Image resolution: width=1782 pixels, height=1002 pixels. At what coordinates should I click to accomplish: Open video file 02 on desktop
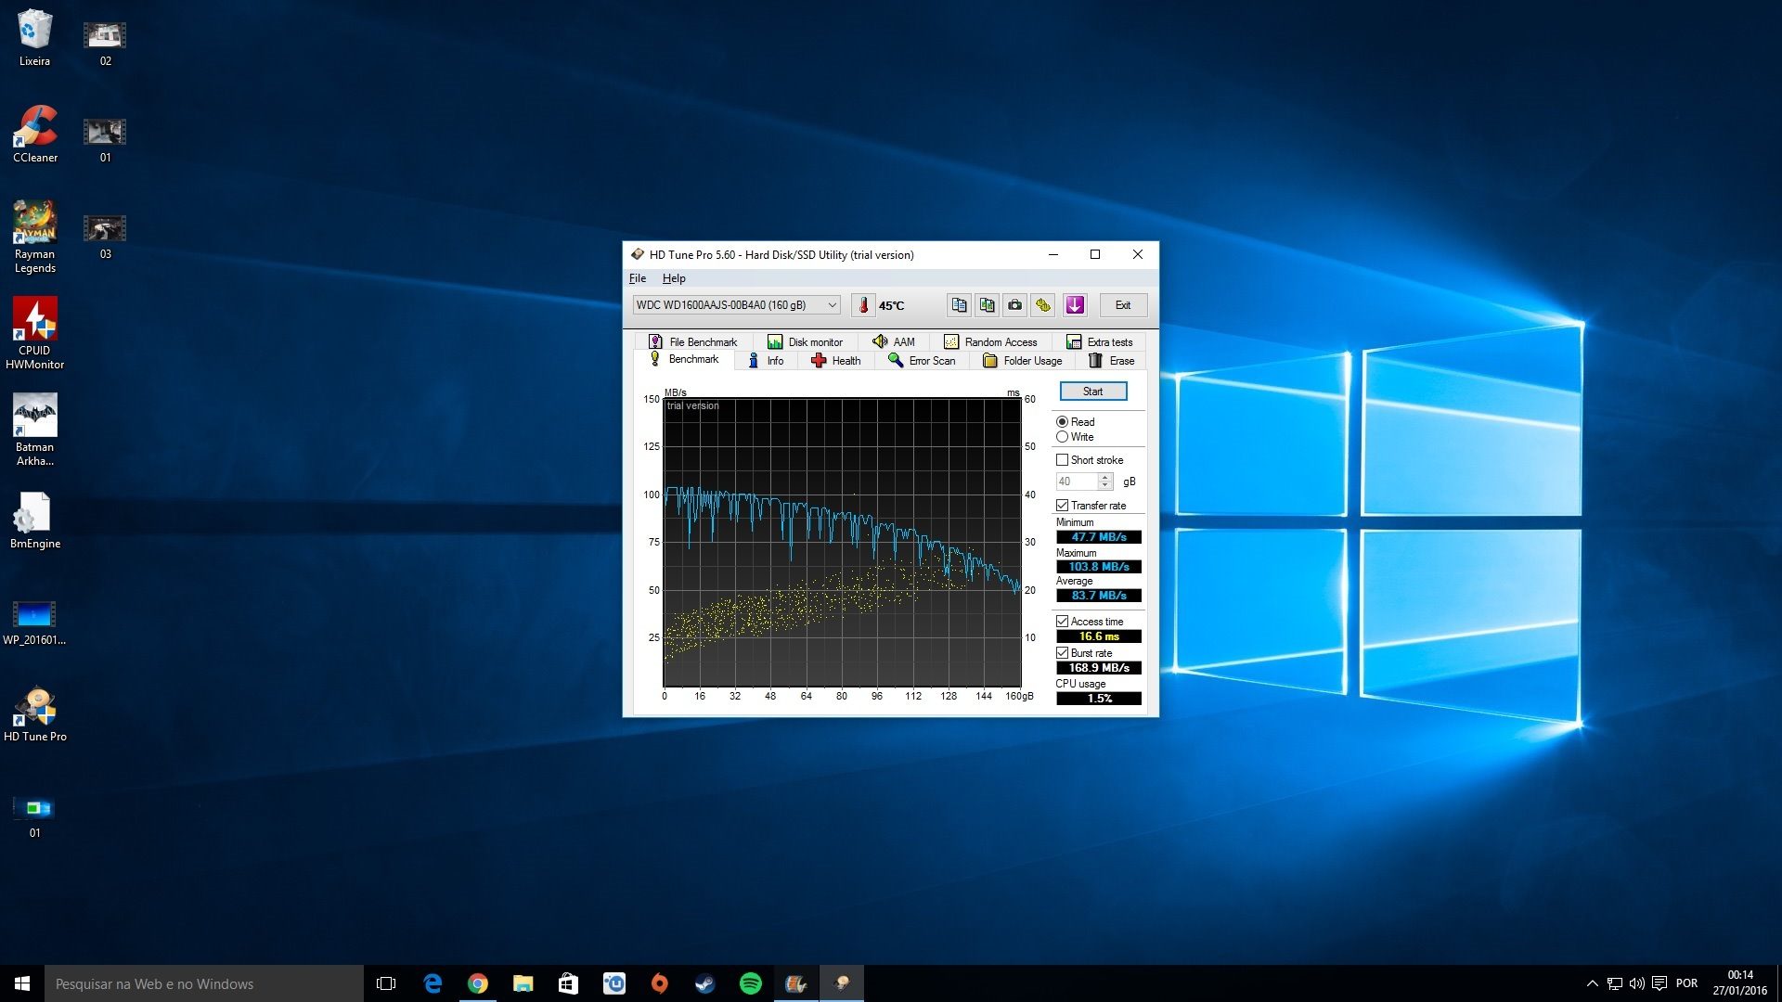pos(105,44)
